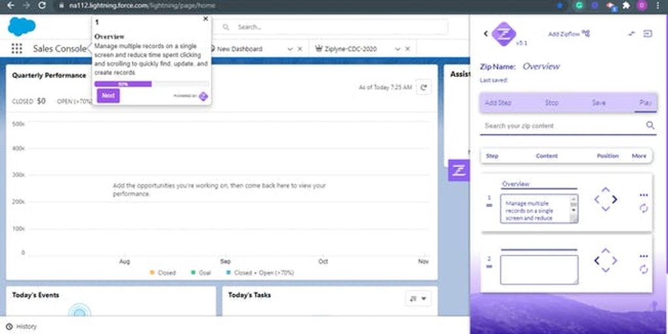
Task: Click the browser address bar URL
Action: point(142,5)
